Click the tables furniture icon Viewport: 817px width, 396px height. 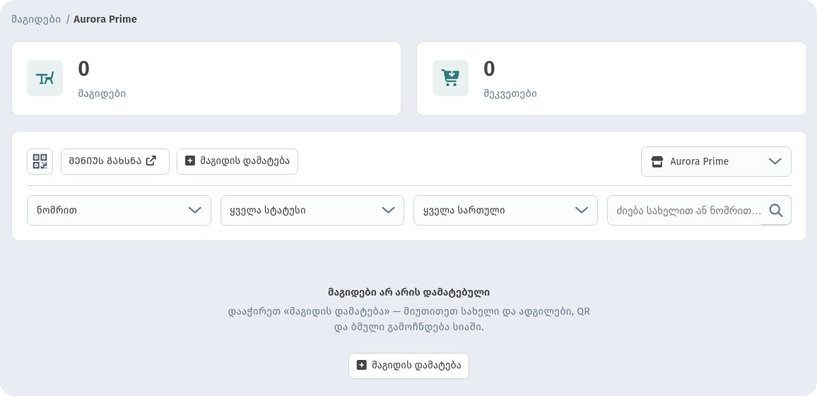pyautogui.click(x=45, y=78)
